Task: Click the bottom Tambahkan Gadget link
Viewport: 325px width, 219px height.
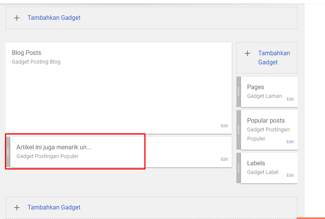Action: 54,208
